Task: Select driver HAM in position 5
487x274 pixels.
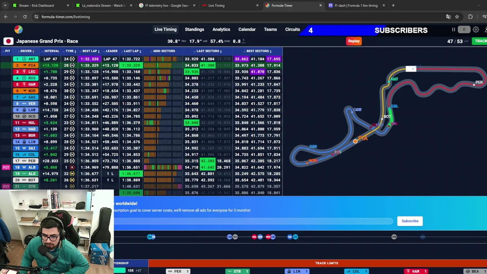Action: 25,84
